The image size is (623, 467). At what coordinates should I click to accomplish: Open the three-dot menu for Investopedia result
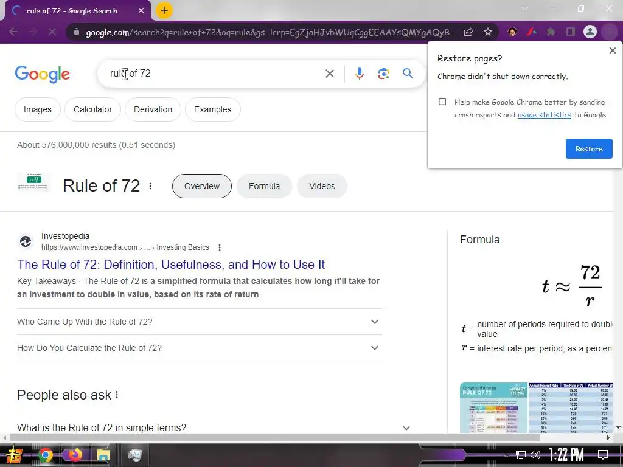click(219, 247)
